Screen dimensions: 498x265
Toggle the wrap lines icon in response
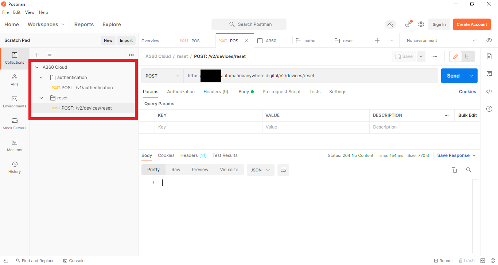click(x=283, y=170)
